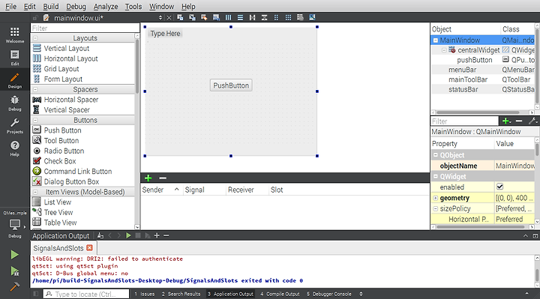
Task: Open the File menu
Action: pyautogui.click(x=10, y=6)
